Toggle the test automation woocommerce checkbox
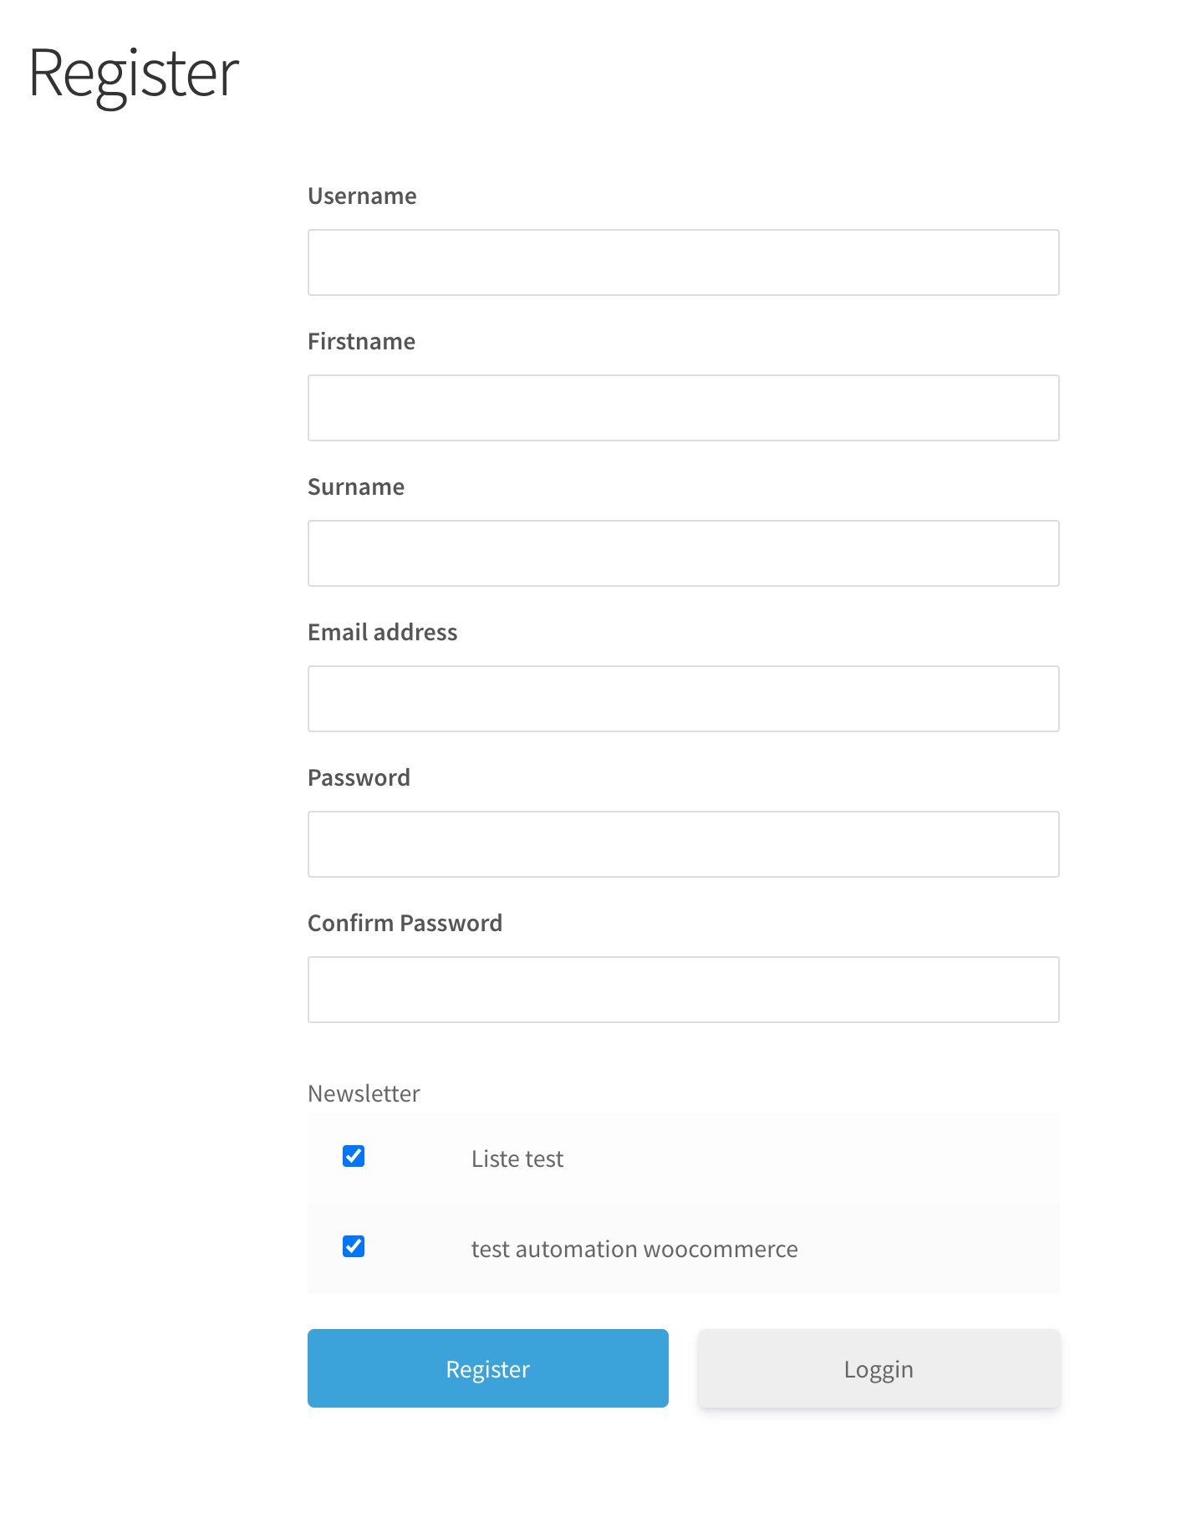The image size is (1202, 1538). click(354, 1246)
